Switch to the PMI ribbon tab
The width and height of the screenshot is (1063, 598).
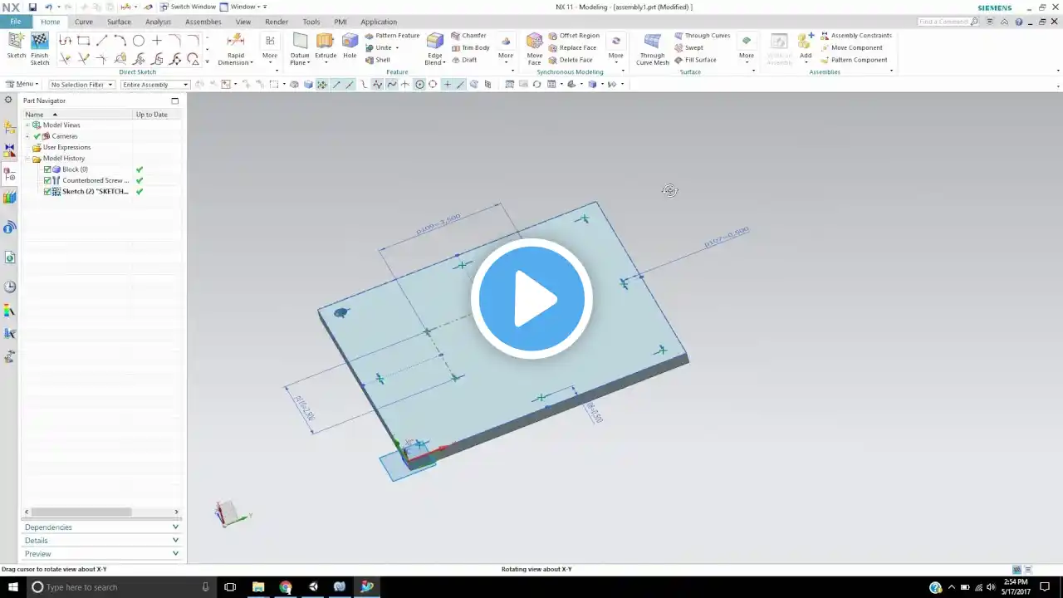pyautogui.click(x=340, y=22)
